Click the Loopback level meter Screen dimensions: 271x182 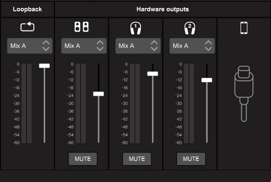pyautogui.click(x=27, y=104)
